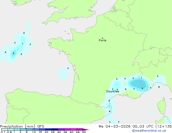Click the '00..03 UTC' time range text
Viewport: 172px width, 133px height.
143,126
